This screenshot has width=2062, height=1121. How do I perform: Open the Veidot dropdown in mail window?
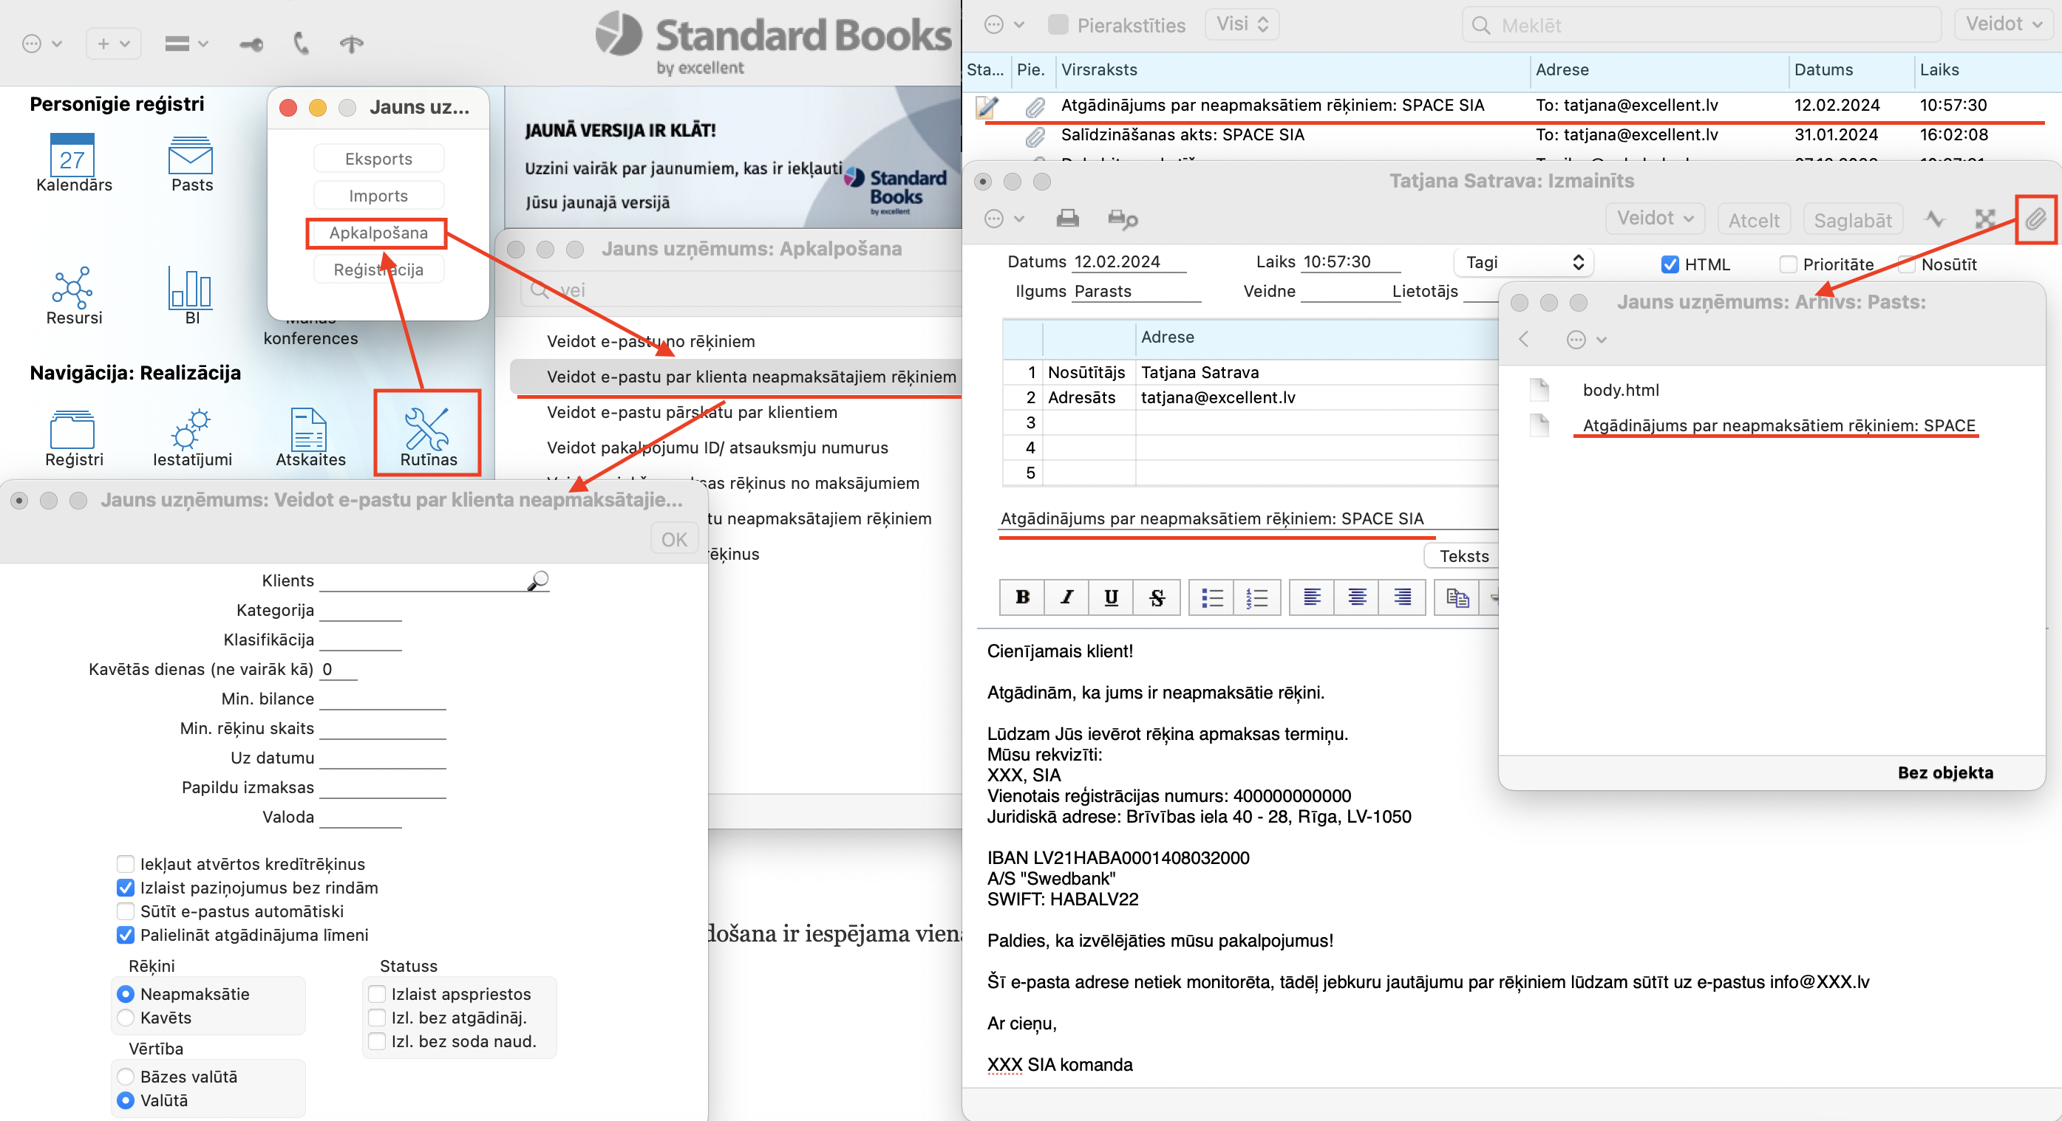1655,219
